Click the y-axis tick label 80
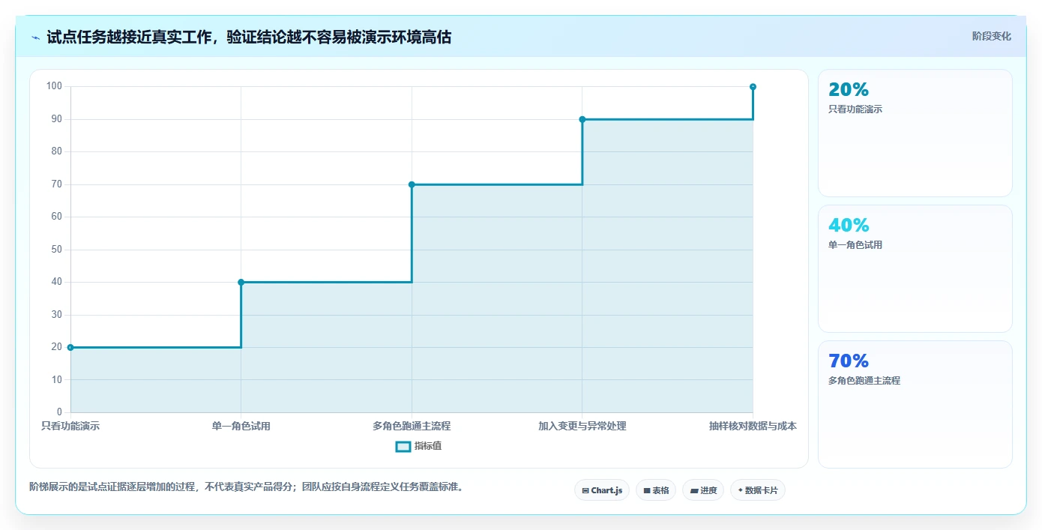1042x530 pixels. pos(56,151)
